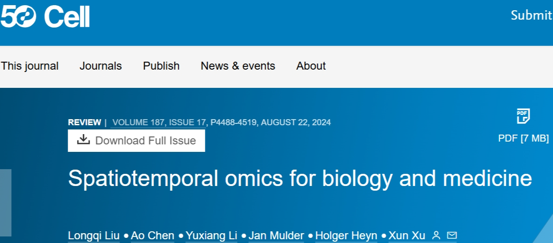Click the download arrow icon
Viewport: 553px width, 243px height.
pos(84,140)
